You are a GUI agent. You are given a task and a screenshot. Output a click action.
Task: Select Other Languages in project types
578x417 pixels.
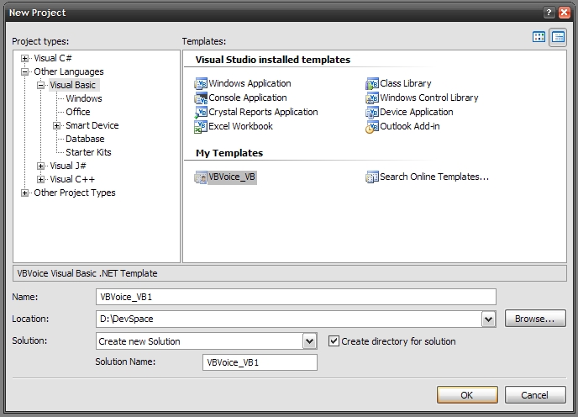pyautogui.click(x=69, y=71)
